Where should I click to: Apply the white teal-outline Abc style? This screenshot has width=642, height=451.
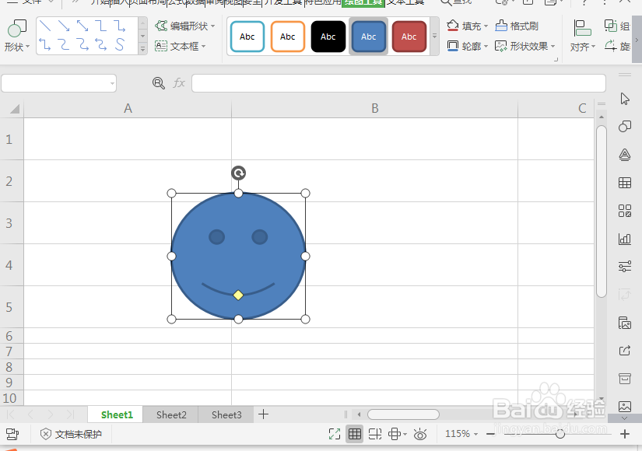coord(247,37)
